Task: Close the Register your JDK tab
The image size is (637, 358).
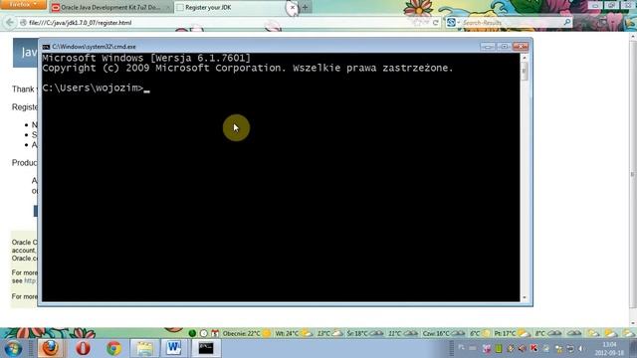Action: coord(292,7)
